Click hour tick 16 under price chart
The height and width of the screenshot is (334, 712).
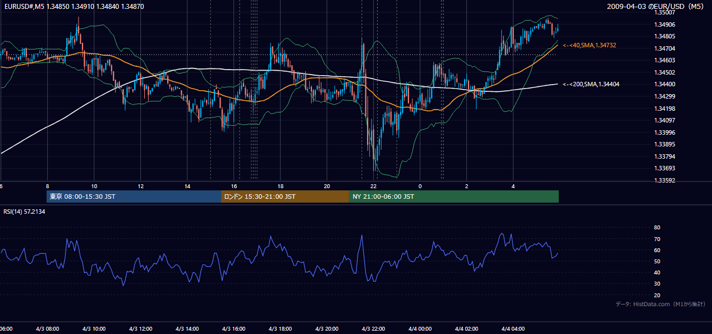[234, 186]
